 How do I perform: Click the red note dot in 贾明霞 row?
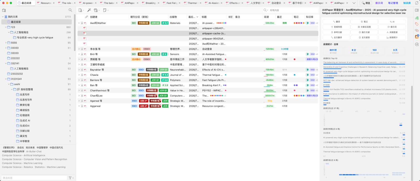click(x=295, y=59)
